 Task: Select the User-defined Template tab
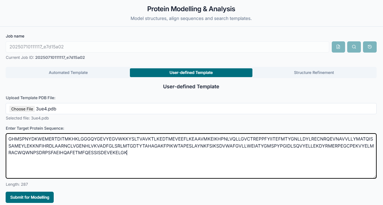(191, 73)
